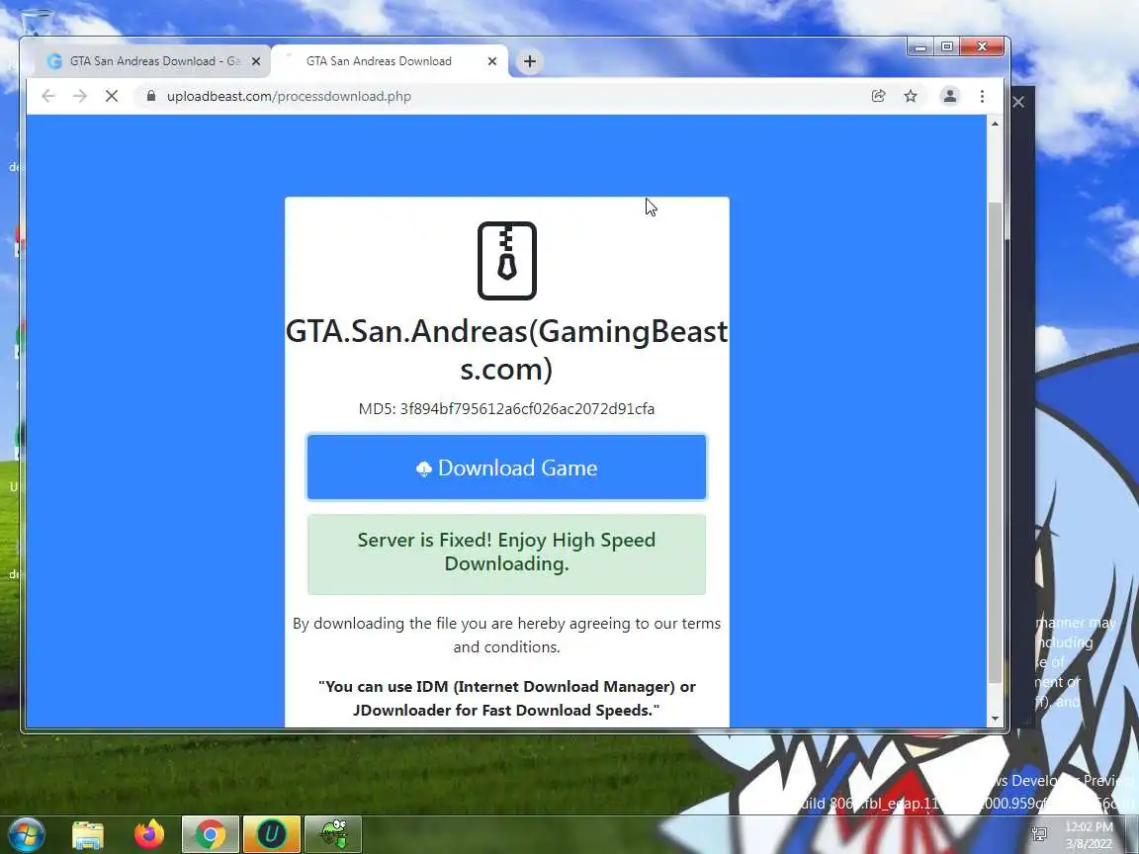This screenshot has width=1139, height=854.
Task: Go back to the previous page
Action: click(x=47, y=96)
